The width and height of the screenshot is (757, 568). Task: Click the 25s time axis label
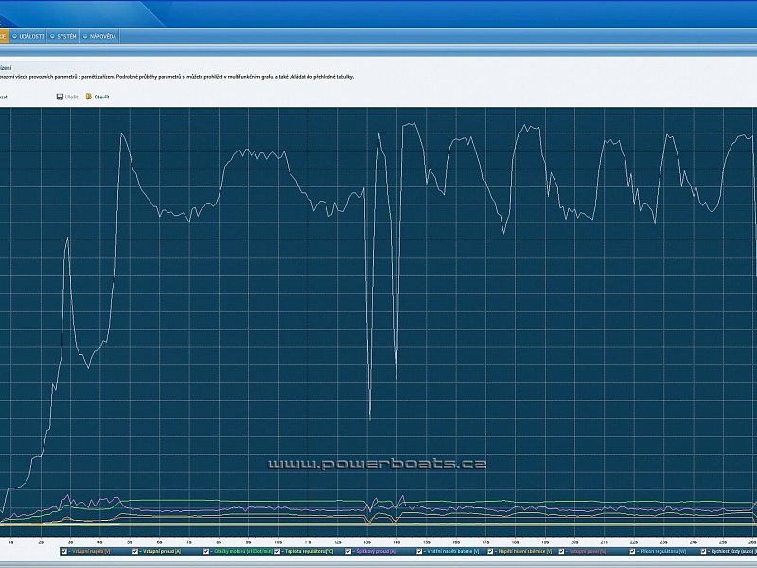click(723, 542)
